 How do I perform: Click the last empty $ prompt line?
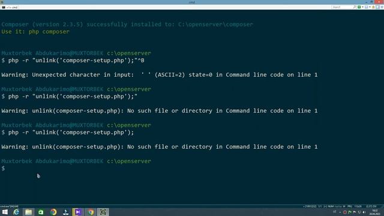(3, 168)
